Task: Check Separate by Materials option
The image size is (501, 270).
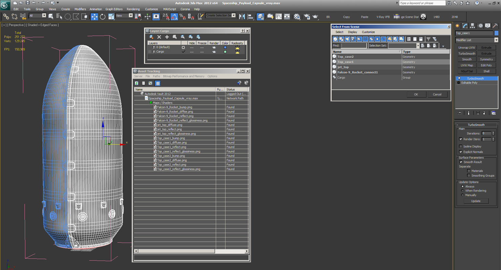Action: coord(469,171)
